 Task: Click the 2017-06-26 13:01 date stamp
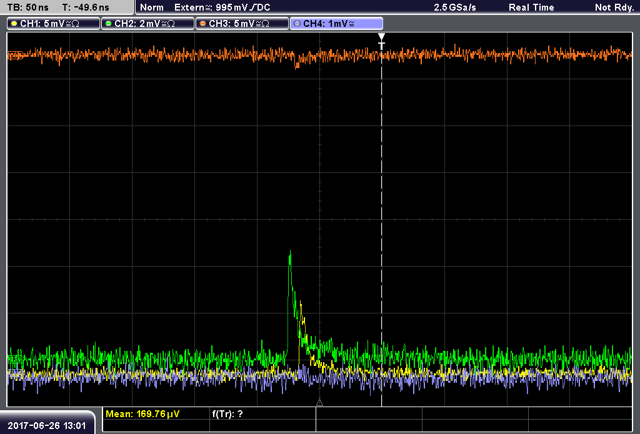point(47,426)
